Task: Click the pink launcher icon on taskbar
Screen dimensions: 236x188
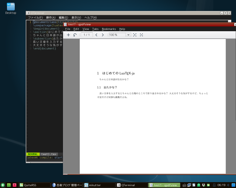Action: 14,185
